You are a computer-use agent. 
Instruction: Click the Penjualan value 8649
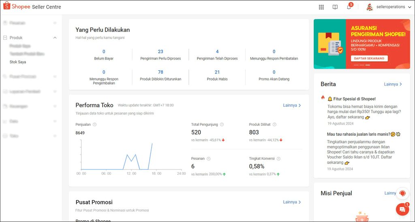(x=80, y=133)
